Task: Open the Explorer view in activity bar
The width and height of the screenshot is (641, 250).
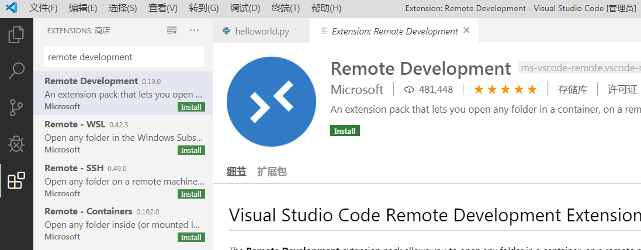Action: click(16, 34)
